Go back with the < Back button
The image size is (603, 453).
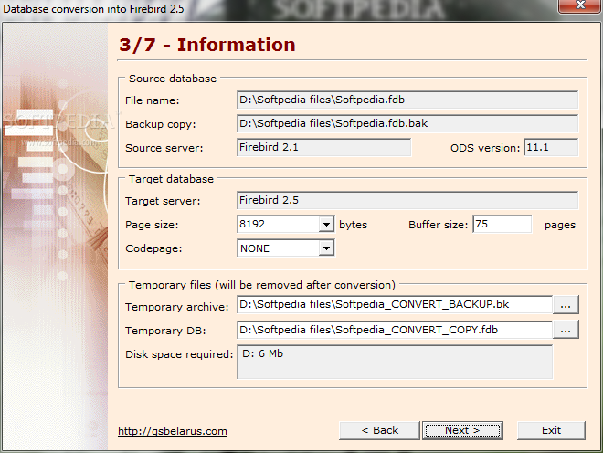(x=379, y=430)
